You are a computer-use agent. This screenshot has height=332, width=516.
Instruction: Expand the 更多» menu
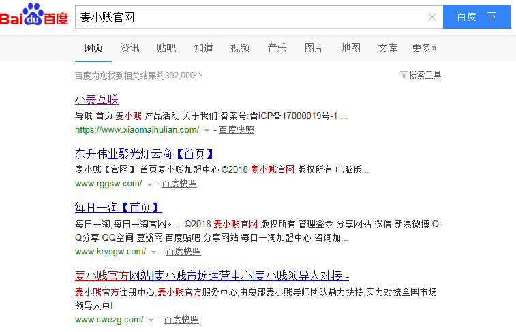click(424, 48)
